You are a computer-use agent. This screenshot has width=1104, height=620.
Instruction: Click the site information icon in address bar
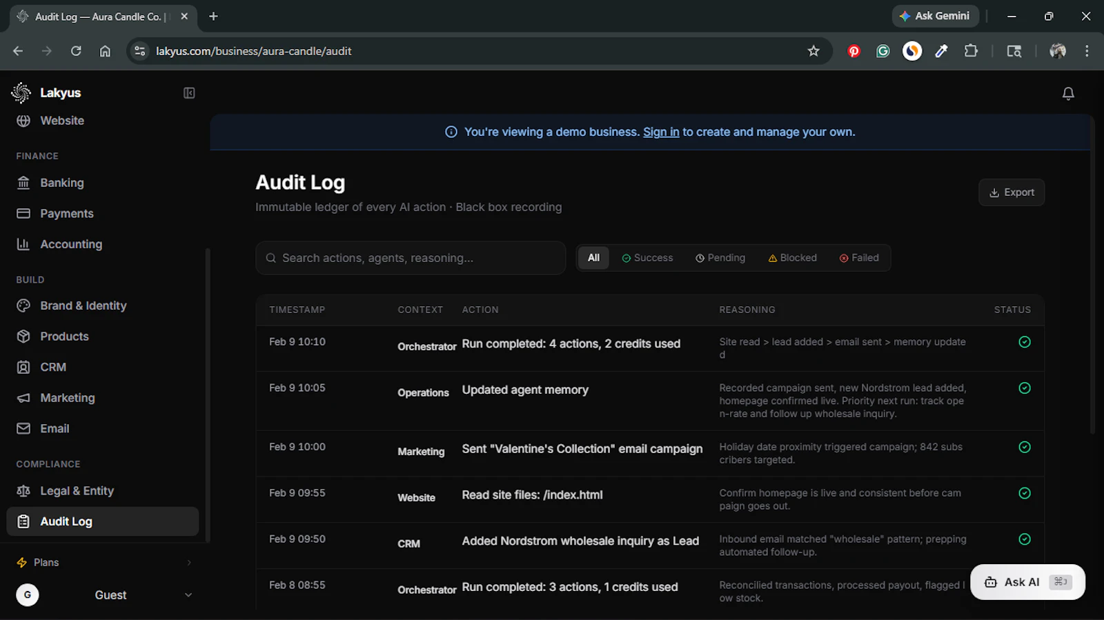pyautogui.click(x=140, y=51)
